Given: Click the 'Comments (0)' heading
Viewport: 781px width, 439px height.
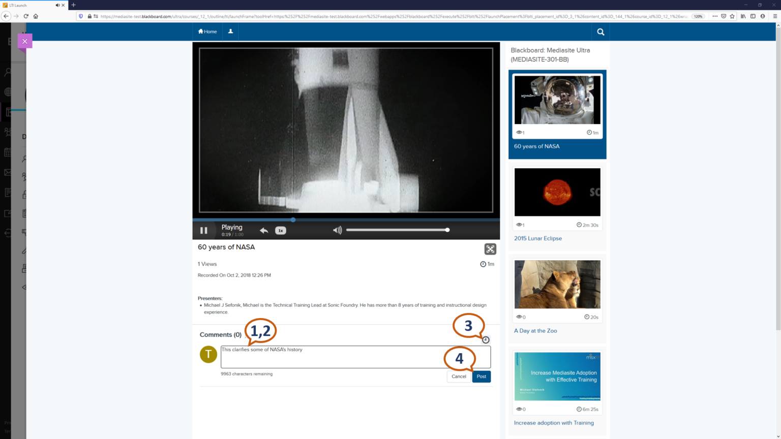Looking at the screenshot, I should click(221, 335).
